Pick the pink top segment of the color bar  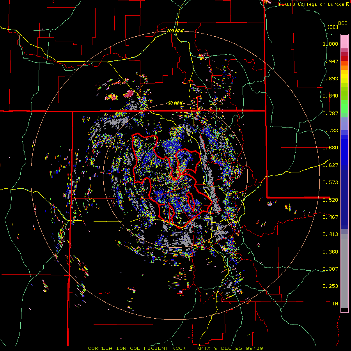click(344, 41)
